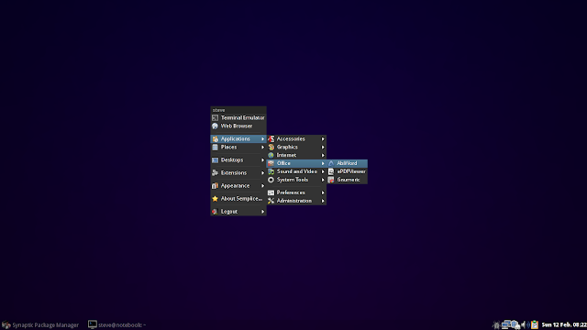Click the Accessories category icon
This screenshot has height=330, width=587.
coord(271,138)
